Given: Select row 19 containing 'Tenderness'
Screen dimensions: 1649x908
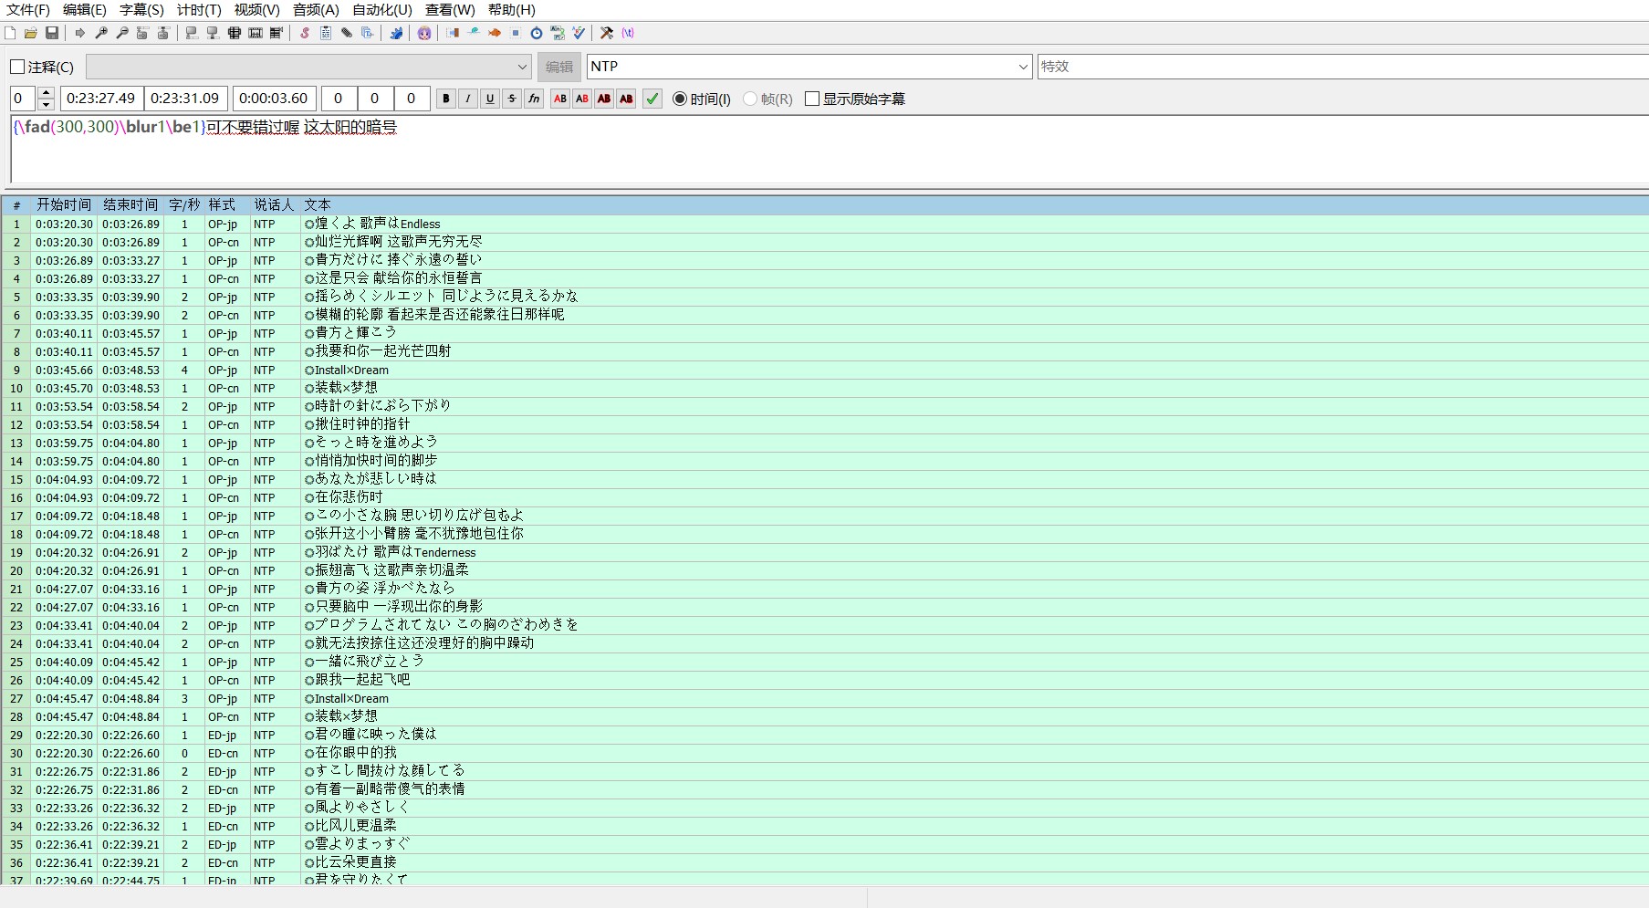Looking at the screenshot, I should click(824, 552).
